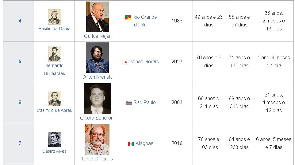Follow the Ailton Krenak name link

click(x=97, y=77)
